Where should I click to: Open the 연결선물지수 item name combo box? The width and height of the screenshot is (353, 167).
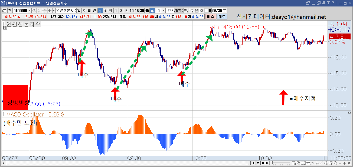(x=66, y=11)
